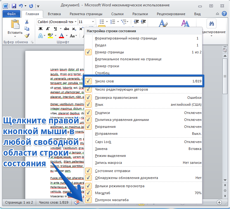Image resolution: width=230 pixels, height=209 pixels.
Task: Click the vertical scrollbar down arrow
Action: (225, 180)
